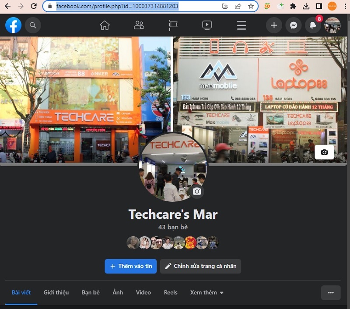The width and height of the screenshot is (350, 309).
Task: Select the Friends icon in top navigation
Action: [x=139, y=25]
